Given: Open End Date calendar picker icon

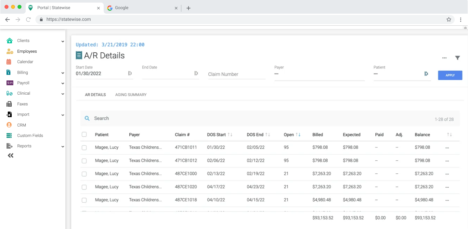Looking at the screenshot, I should click(x=196, y=74).
